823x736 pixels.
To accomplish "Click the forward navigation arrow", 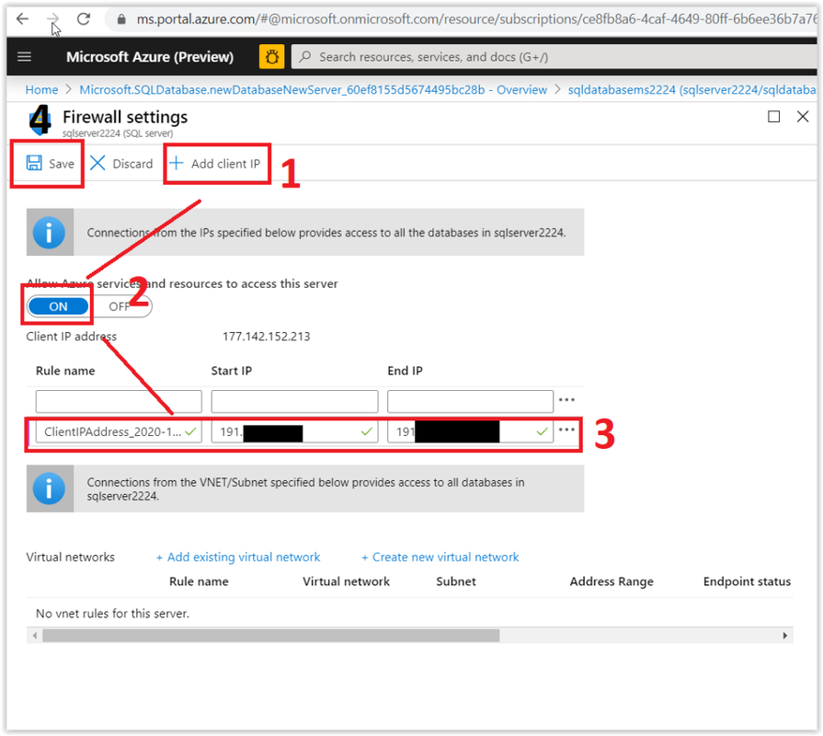I will 52,19.
